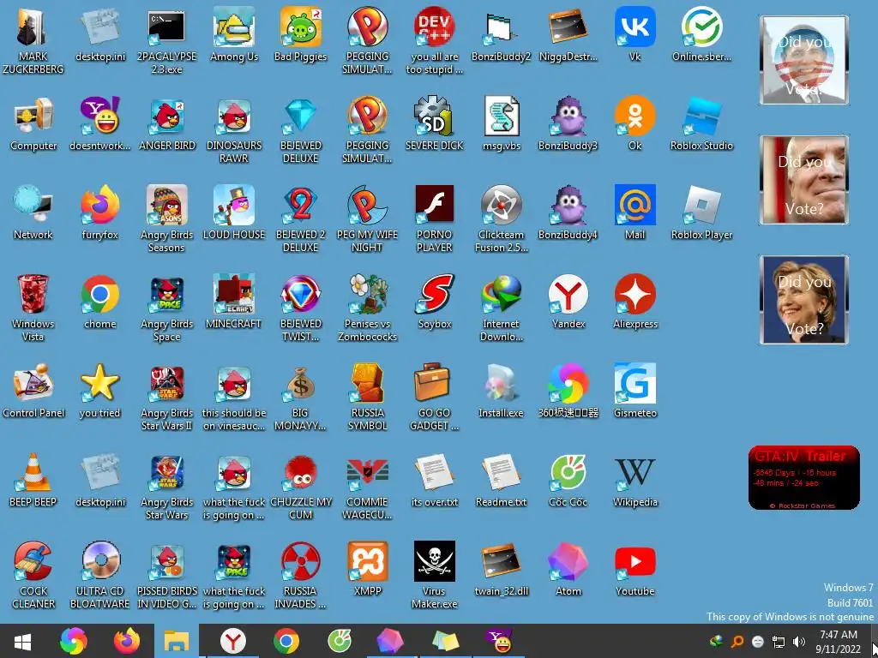Launch Yandex browser from the taskbar
878x658 pixels.
point(233,641)
